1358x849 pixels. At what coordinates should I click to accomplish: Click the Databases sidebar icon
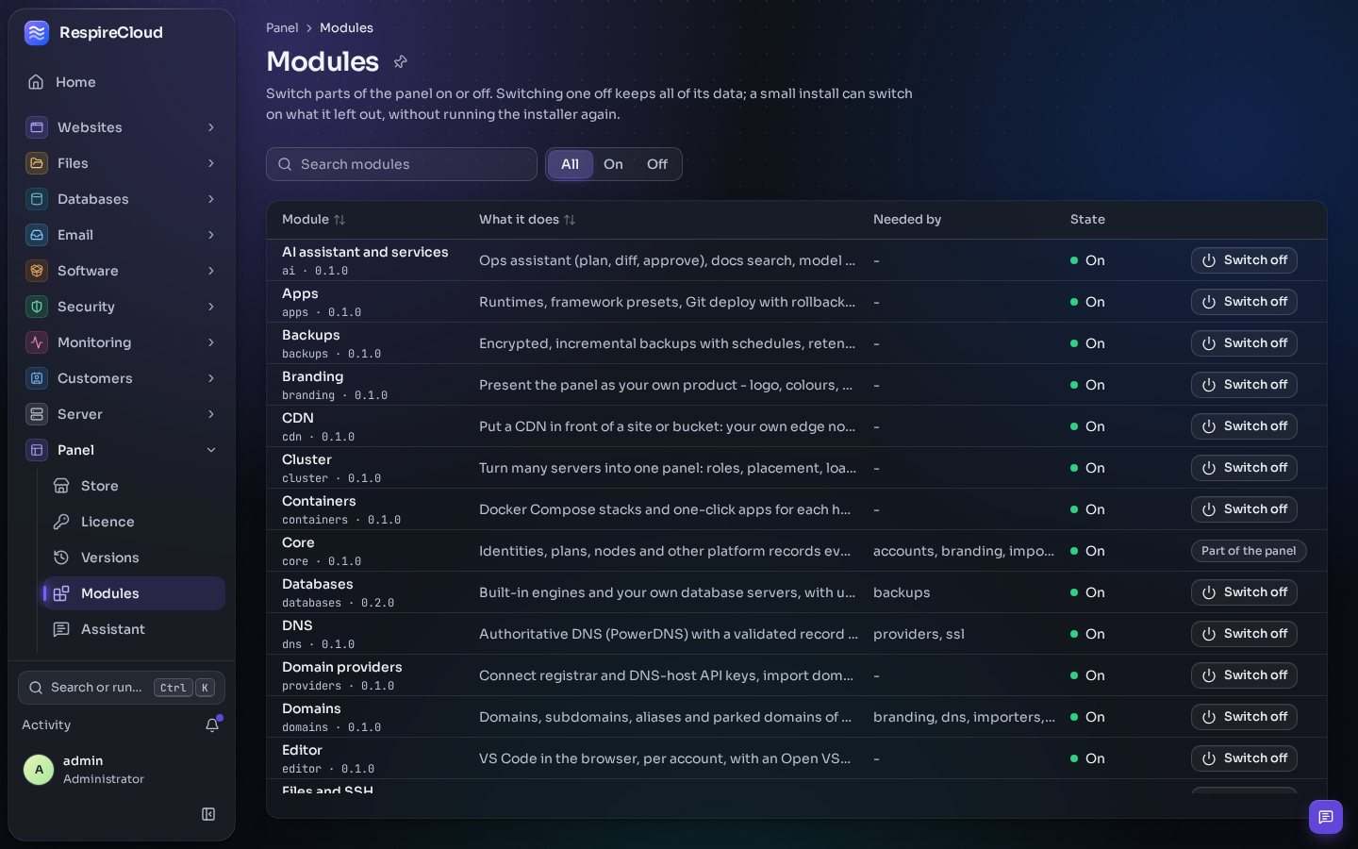[x=37, y=199]
